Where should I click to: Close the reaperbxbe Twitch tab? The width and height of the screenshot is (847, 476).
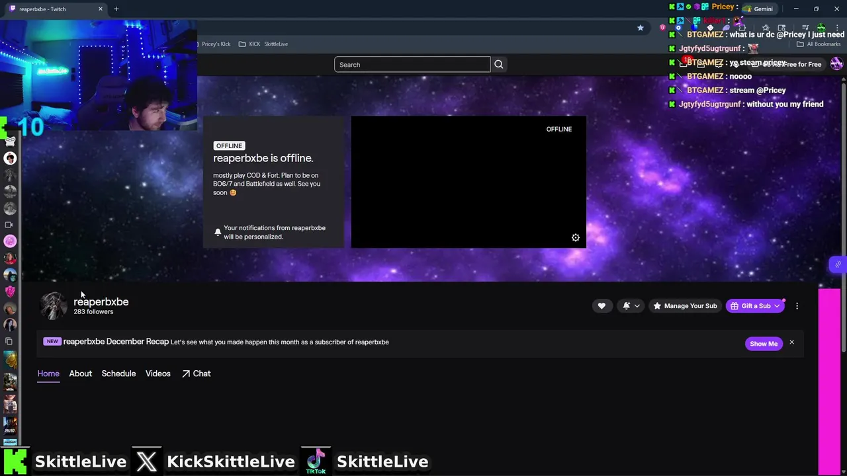coord(101,9)
